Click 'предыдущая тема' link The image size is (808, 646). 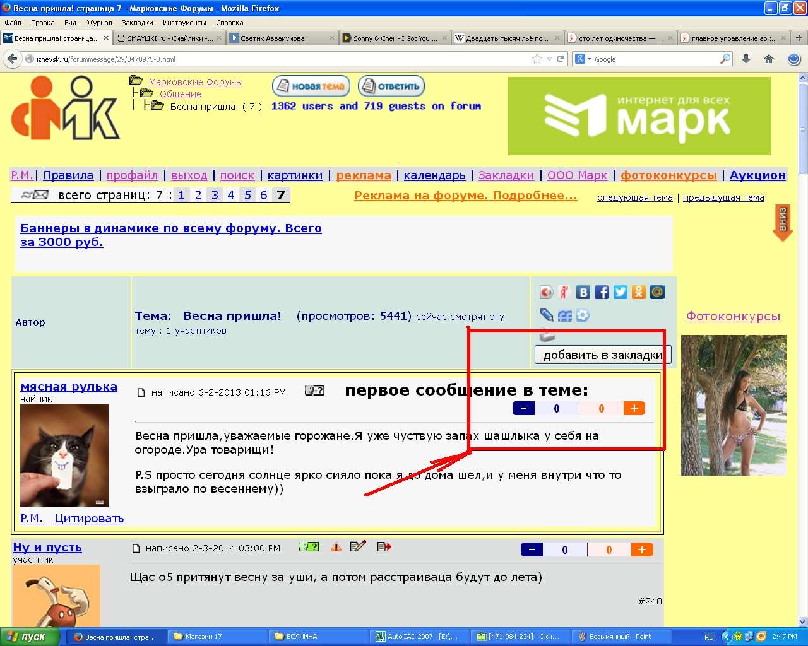[723, 197]
